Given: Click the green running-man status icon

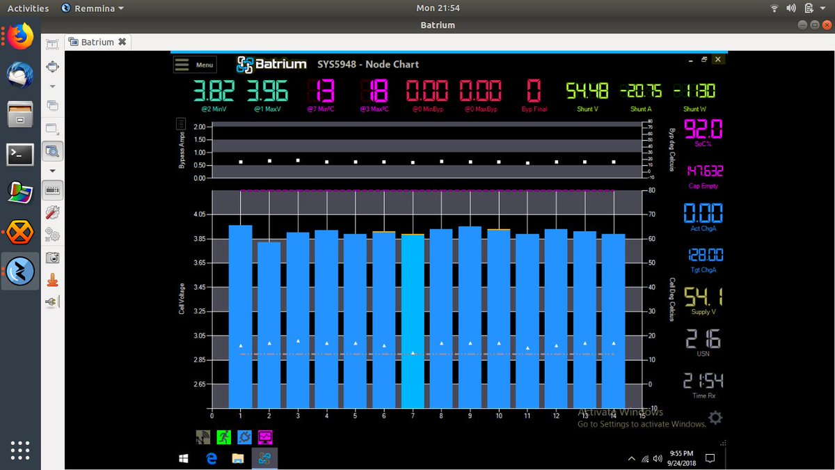Looking at the screenshot, I should [224, 437].
